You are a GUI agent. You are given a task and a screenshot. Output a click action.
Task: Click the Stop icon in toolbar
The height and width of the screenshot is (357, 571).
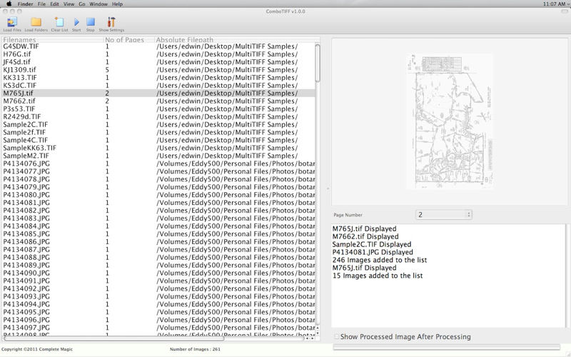(x=91, y=22)
